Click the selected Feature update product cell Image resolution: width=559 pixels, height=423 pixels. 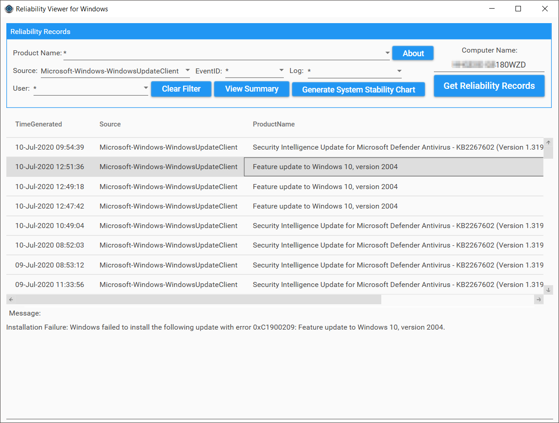tap(394, 167)
